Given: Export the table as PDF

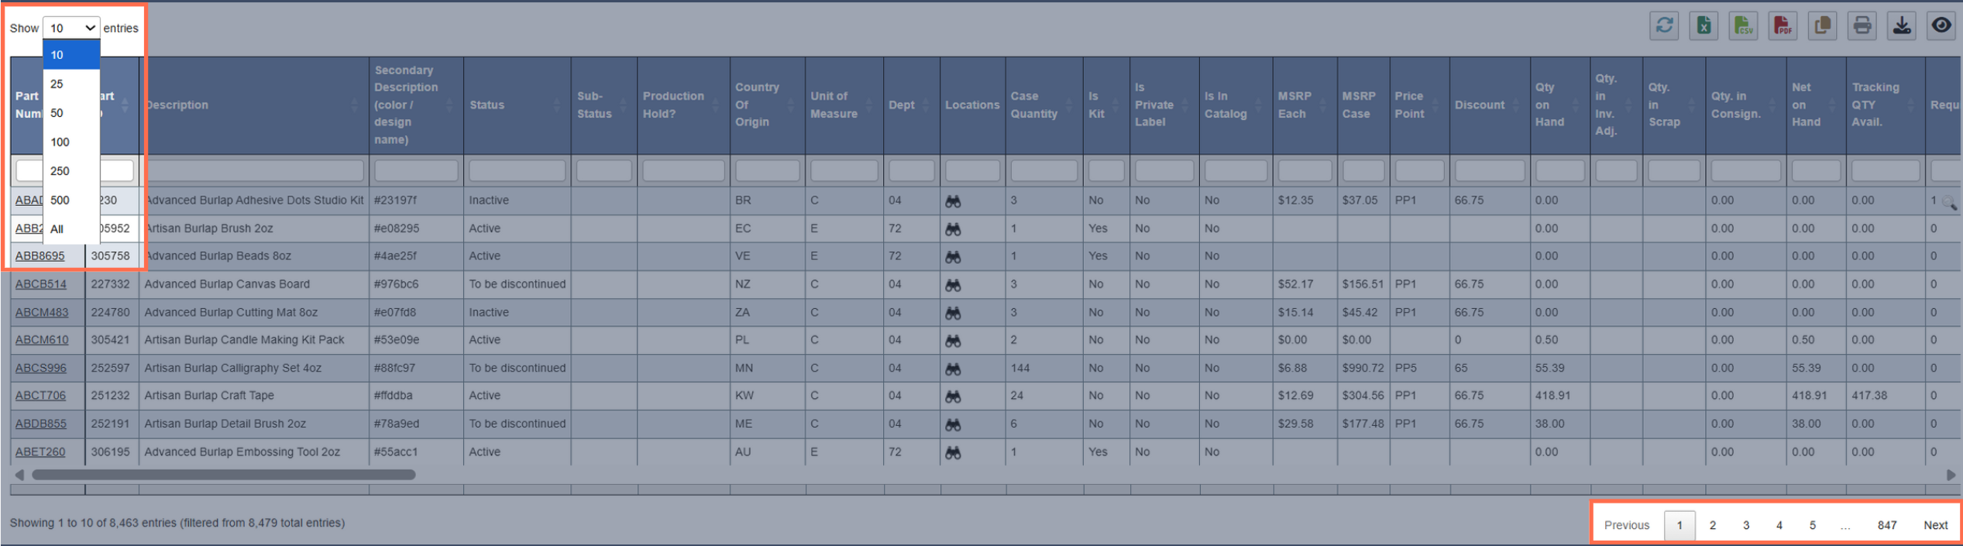Looking at the screenshot, I should 1783,26.
